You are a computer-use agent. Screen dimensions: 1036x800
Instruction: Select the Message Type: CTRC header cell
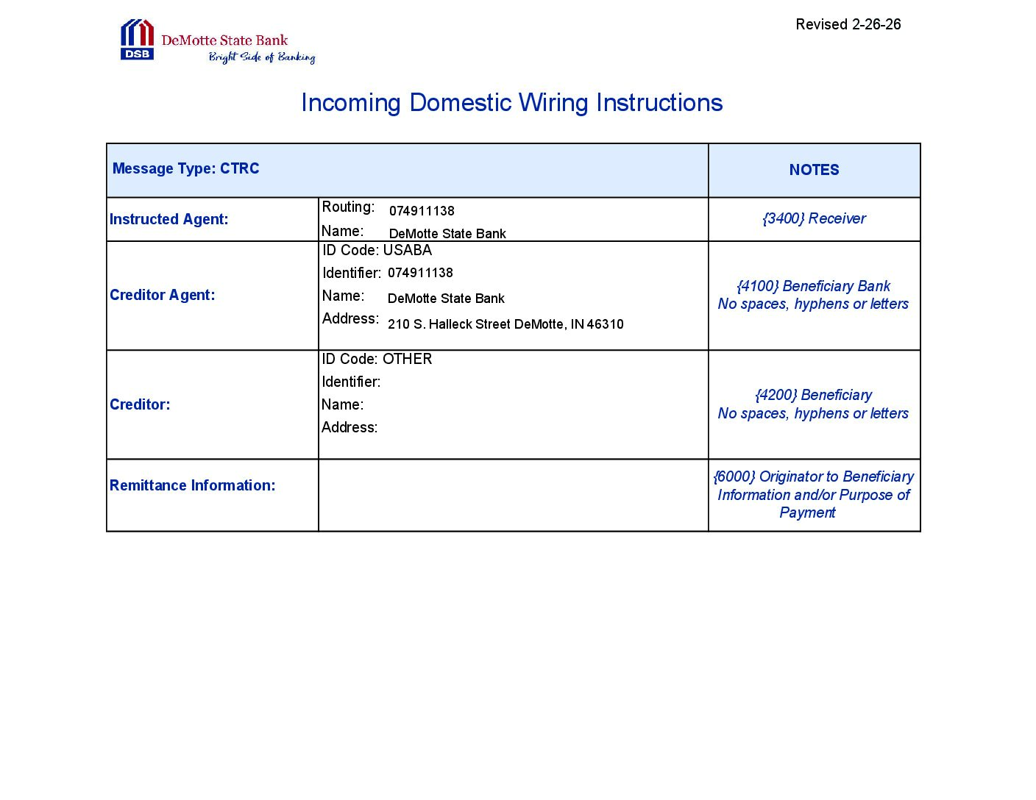click(185, 168)
